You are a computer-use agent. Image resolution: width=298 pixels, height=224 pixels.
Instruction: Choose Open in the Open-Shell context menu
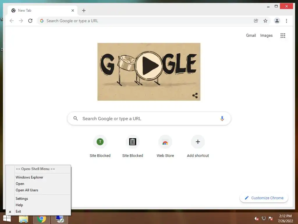tap(42, 184)
